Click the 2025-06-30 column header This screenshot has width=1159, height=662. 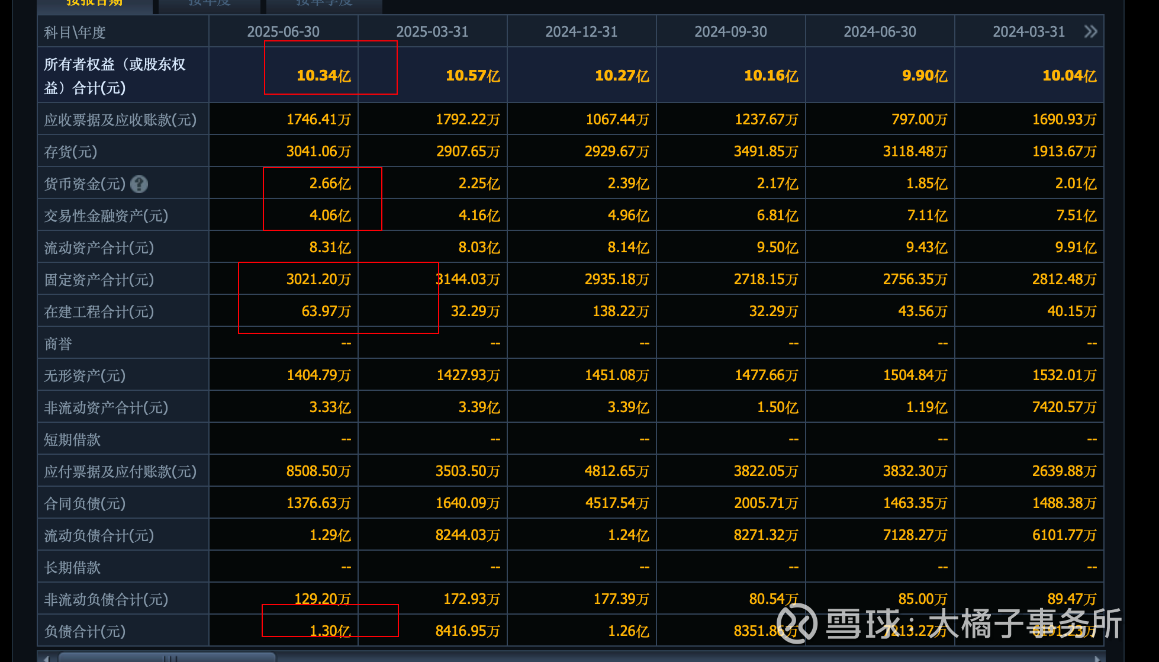(x=283, y=31)
